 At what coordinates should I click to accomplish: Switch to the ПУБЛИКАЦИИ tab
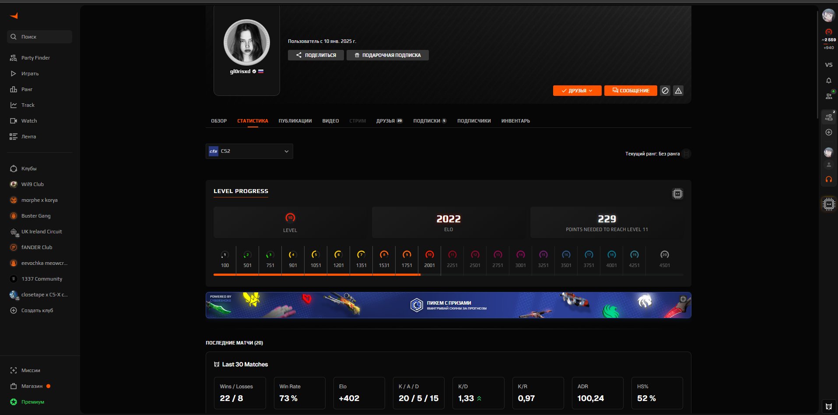pyautogui.click(x=295, y=121)
